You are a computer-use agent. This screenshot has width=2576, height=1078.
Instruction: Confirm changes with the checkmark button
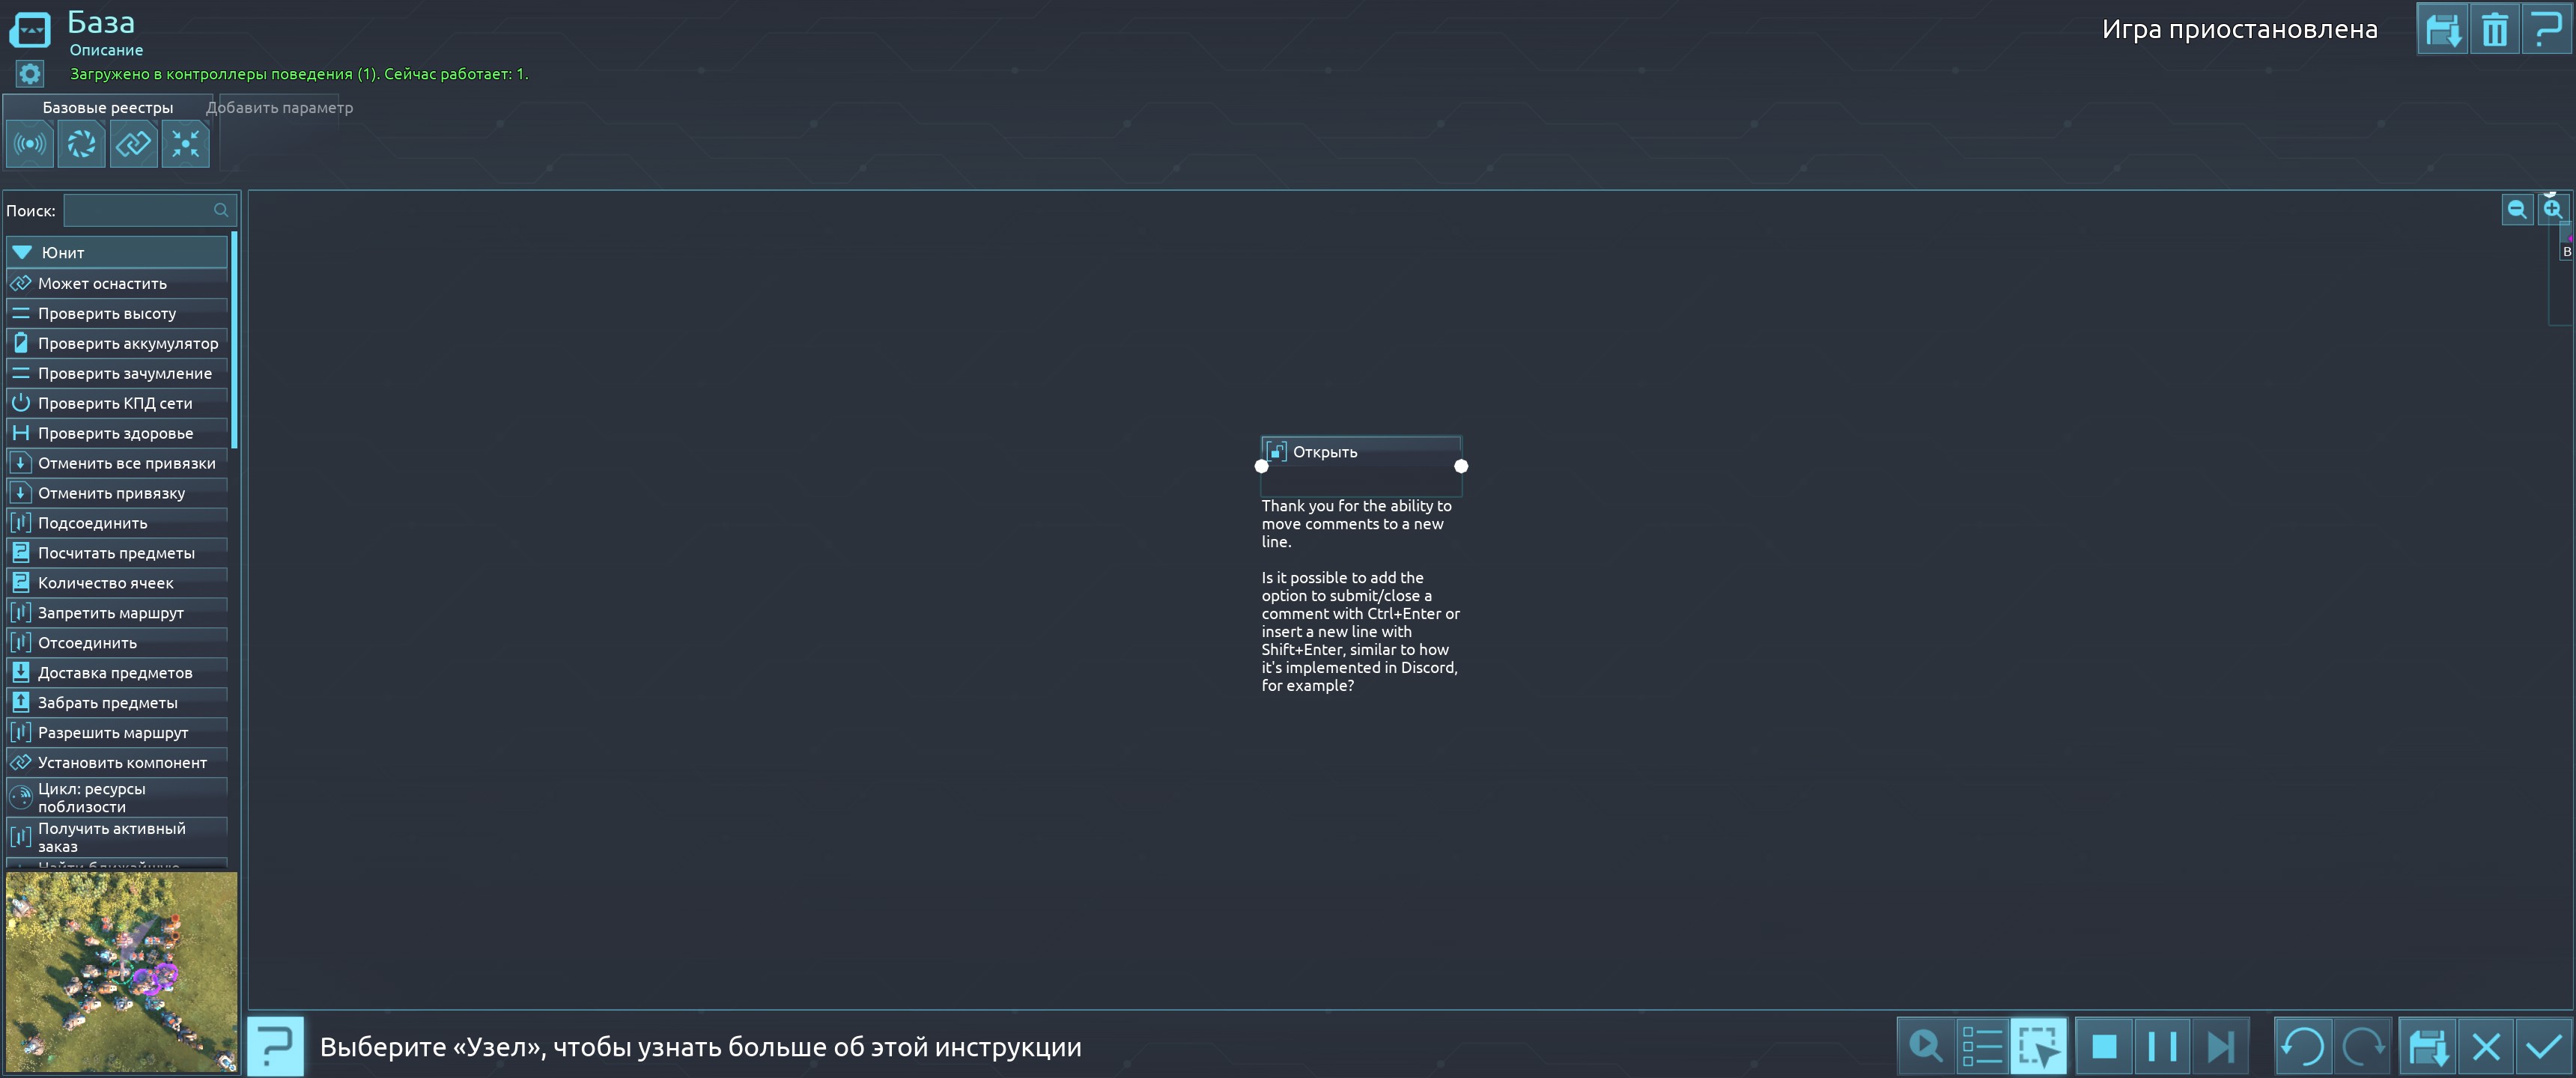tap(2543, 1047)
